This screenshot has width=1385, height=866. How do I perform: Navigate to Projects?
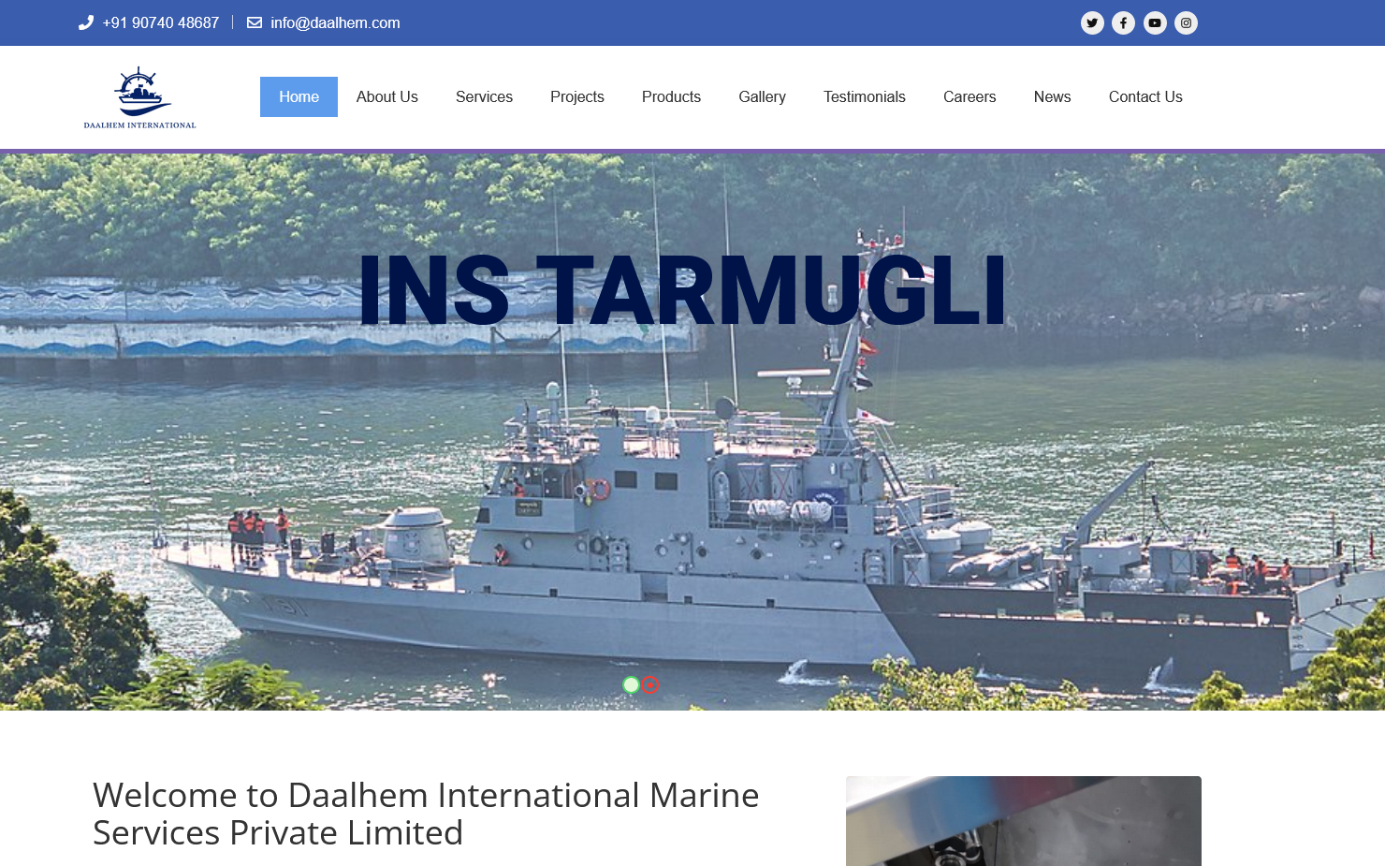577,96
